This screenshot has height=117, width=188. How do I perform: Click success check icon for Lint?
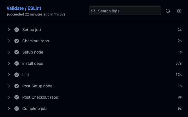click(x=17, y=75)
